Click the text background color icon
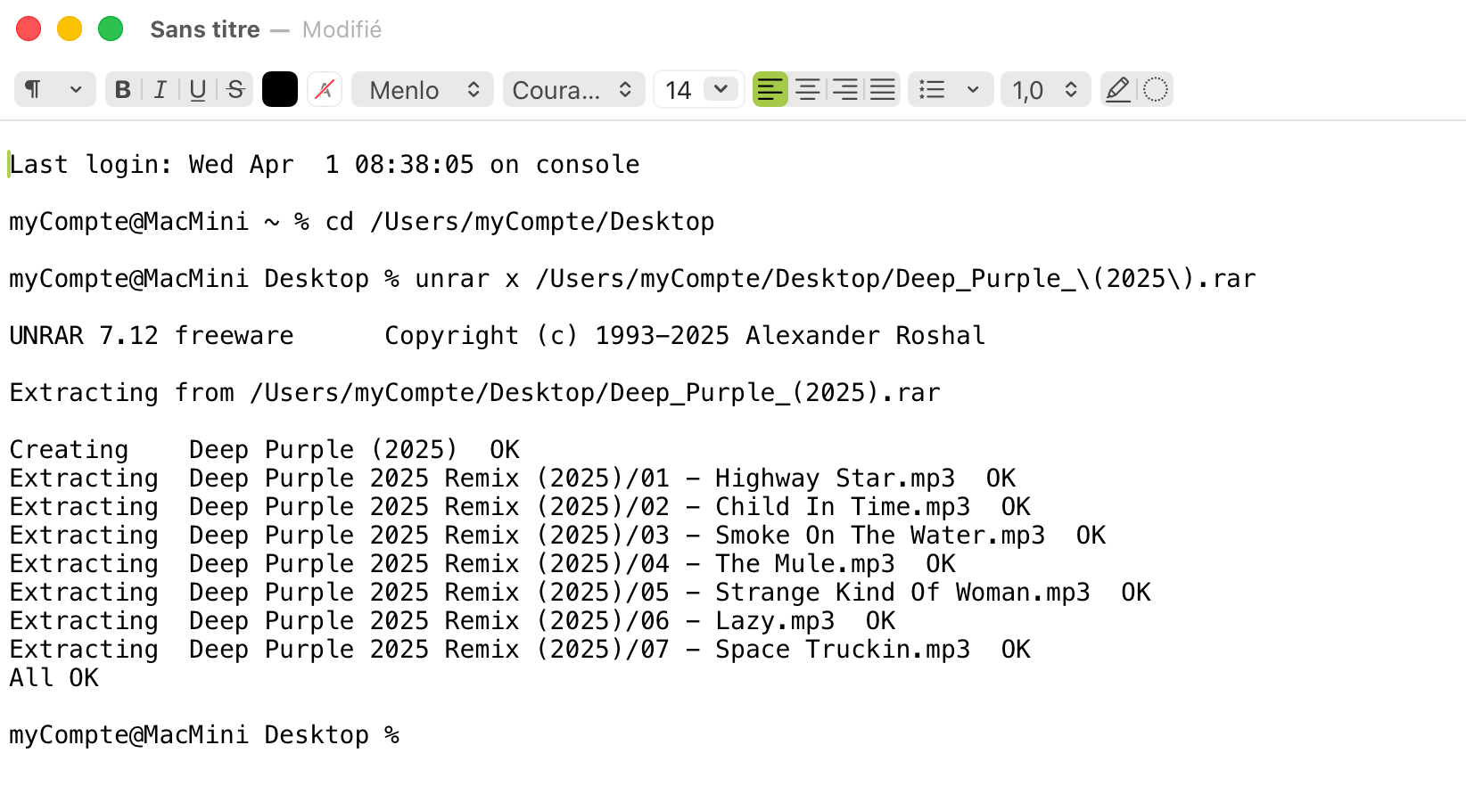Screen dimensions: 1466x786 tap(325, 90)
